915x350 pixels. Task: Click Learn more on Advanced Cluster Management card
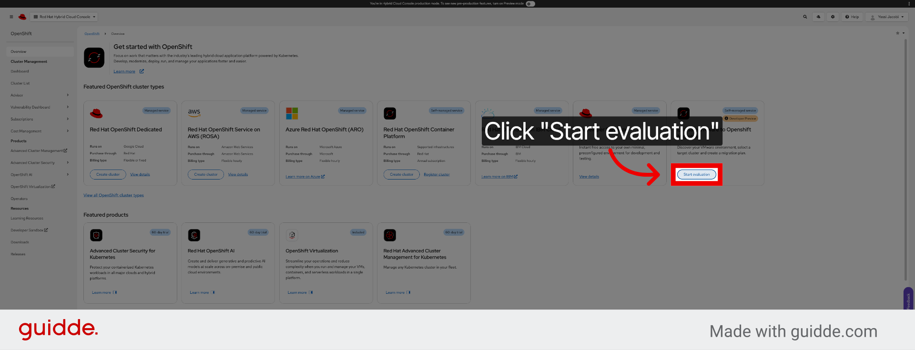[x=398, y=292]
